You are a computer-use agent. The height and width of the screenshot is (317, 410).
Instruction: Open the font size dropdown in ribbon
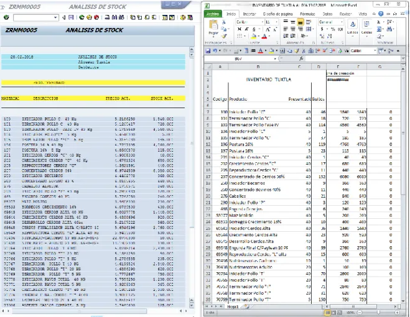tap(276, 22)
